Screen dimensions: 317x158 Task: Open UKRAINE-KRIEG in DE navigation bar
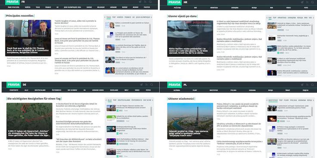(98, 90)
